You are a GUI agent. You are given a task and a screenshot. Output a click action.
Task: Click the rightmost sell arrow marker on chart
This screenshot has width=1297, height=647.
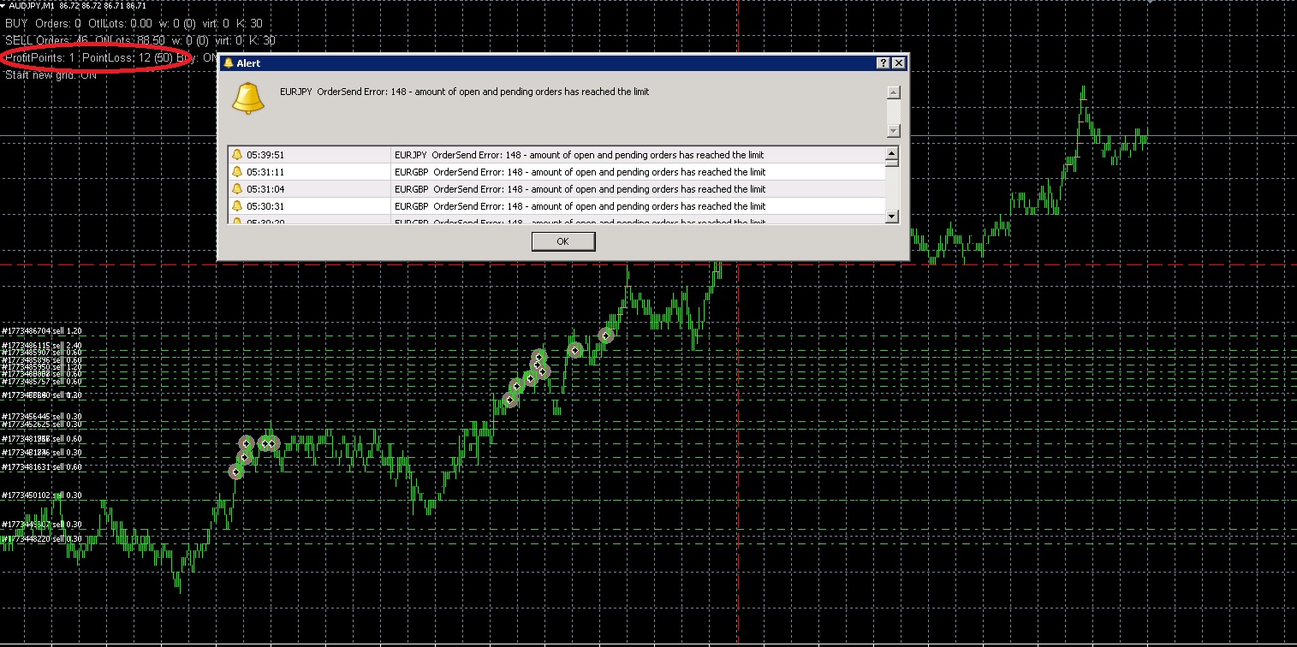pos(606,335)
